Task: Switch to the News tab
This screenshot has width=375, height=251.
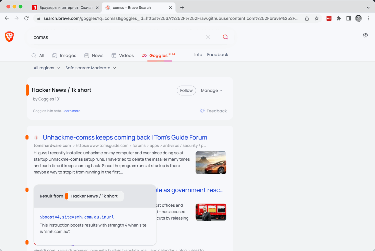Action: tap(94, 56)
